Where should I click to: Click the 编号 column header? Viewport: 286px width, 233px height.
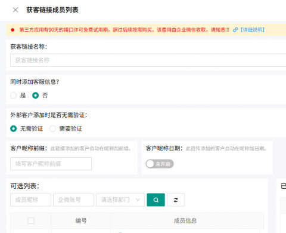point(81,220)
